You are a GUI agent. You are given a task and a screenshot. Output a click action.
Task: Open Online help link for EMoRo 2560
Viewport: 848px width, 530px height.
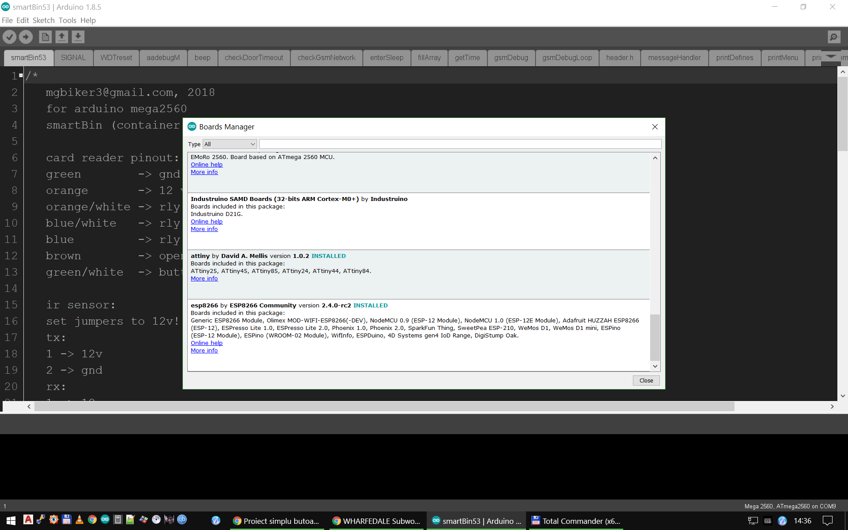coord(207,164)
